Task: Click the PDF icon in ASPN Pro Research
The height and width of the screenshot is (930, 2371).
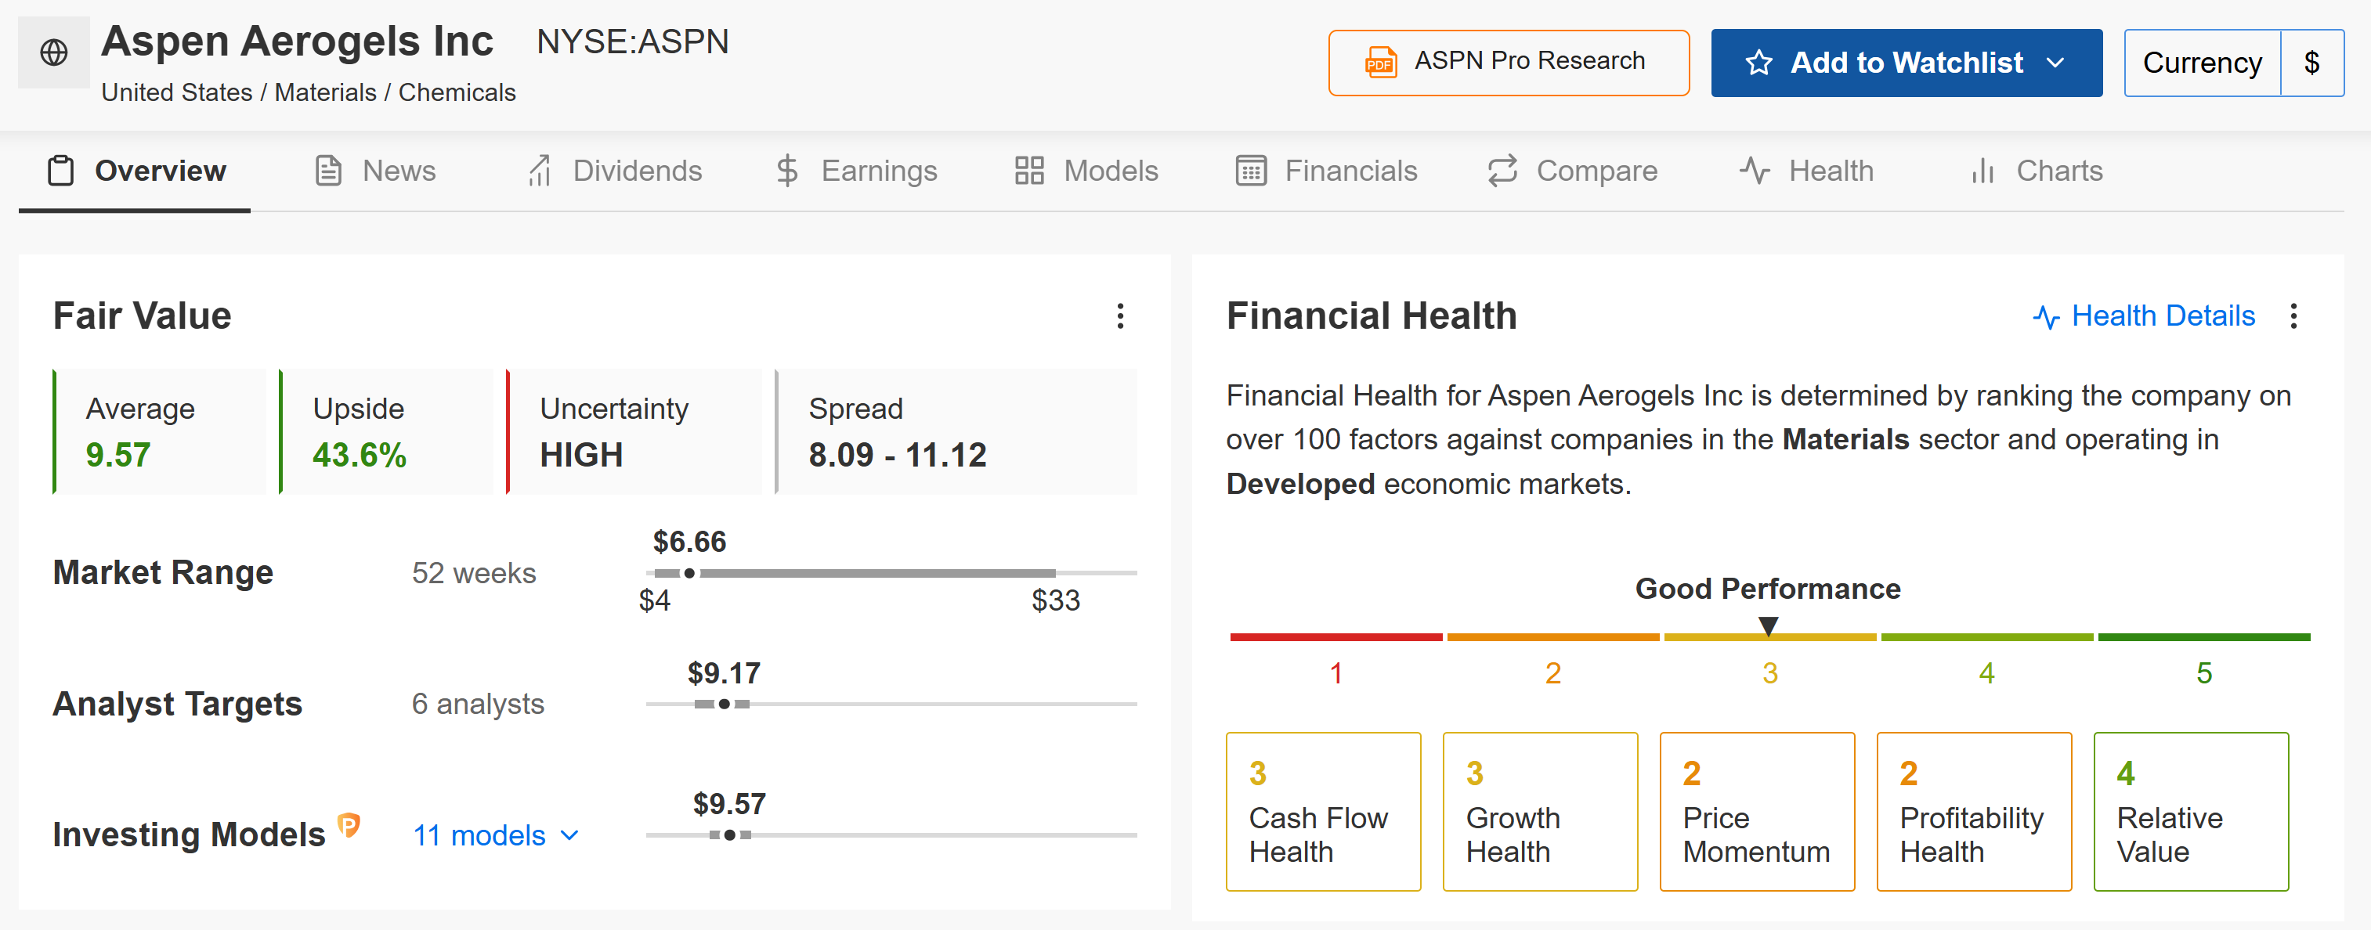Action: point(1379,63)
